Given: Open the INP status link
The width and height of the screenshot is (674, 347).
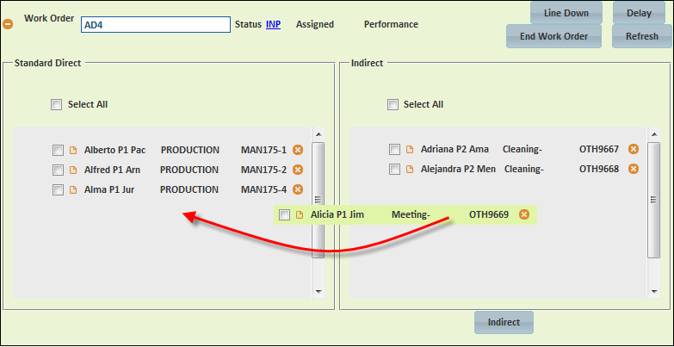Looking at the screenshot, I should (x=274, y=24).
